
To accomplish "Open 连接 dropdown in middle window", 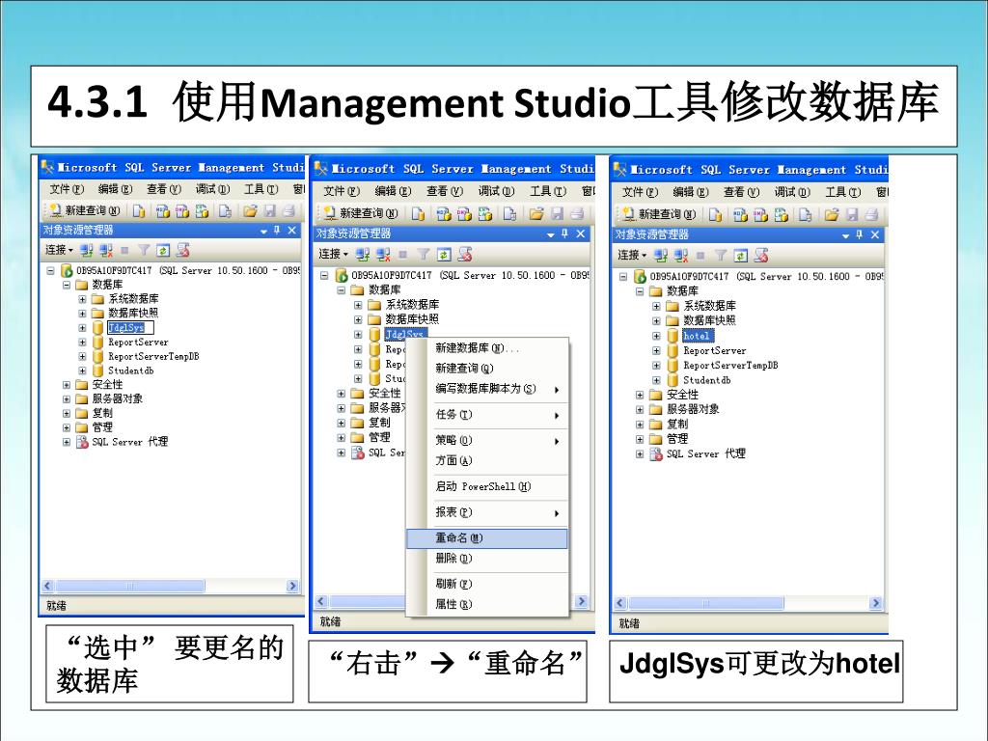I will click(x=333, y=254).
